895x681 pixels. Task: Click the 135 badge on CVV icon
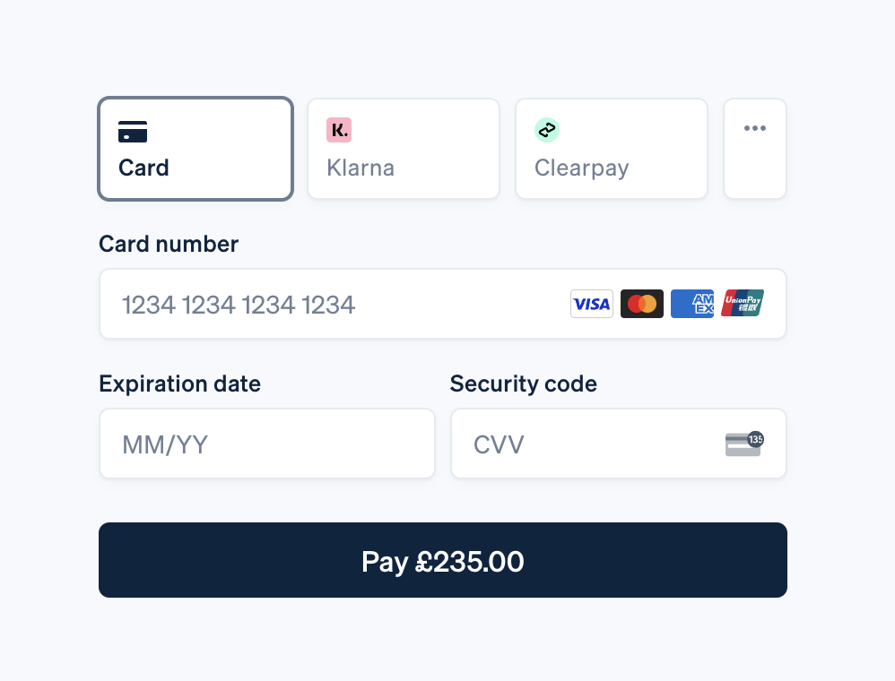[x=755, y=439]
